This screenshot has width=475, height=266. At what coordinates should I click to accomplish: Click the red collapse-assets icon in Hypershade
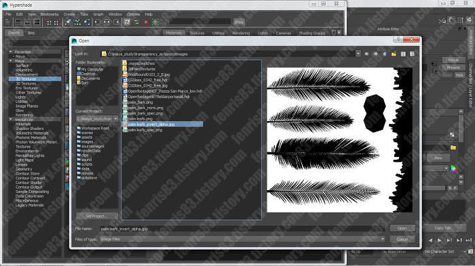pos(146,22)
